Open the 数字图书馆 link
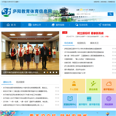 (x=94, y=104)
